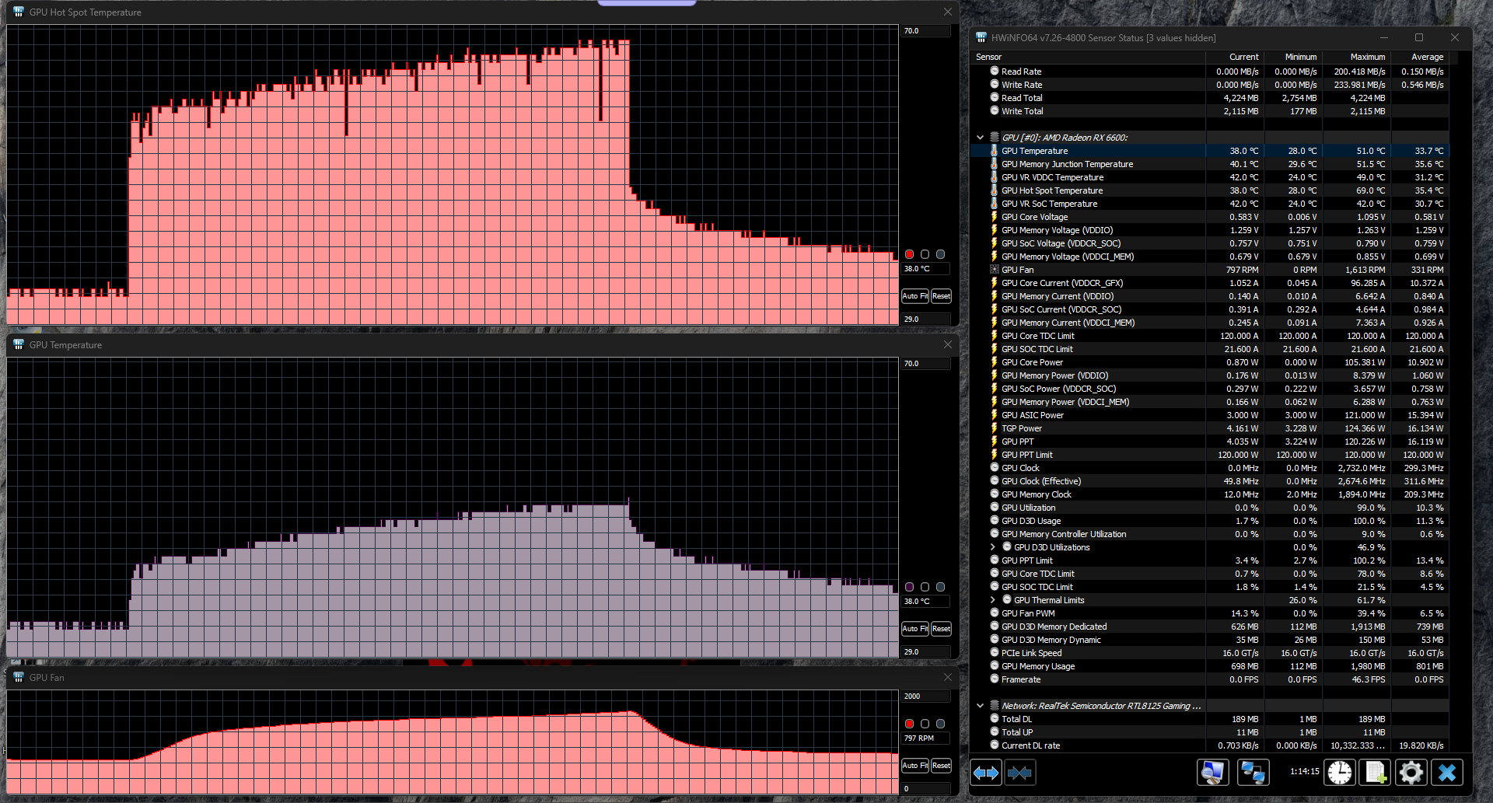This screenshot has height=803, width=1493.
Task: Pick red line color swatch in GPU Fan graph
Action: 909,724
